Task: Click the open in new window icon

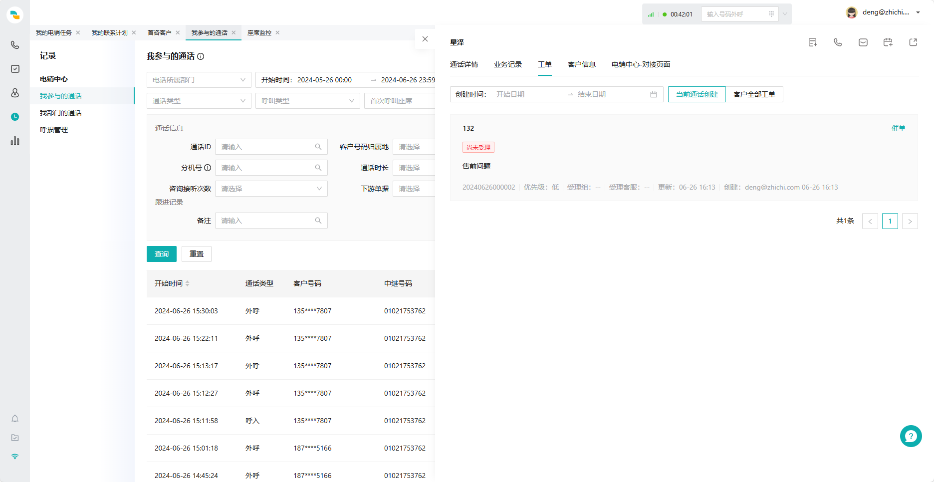Action: 913,42
